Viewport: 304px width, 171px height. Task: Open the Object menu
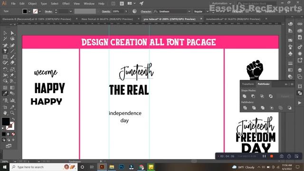(32, 3)
